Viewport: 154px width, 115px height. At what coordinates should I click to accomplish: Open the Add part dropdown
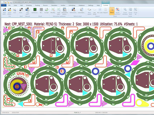coord(27,11)
